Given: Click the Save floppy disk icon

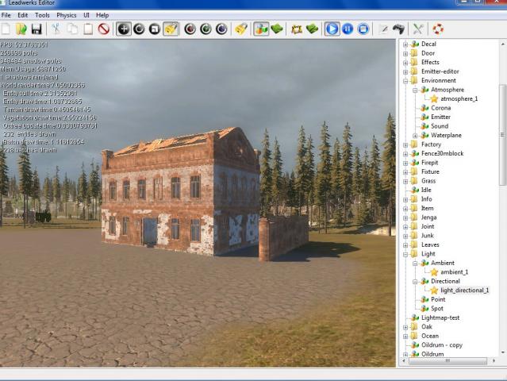Looking at the screenshot, I should pyautogui.click(x=37, y=29).
